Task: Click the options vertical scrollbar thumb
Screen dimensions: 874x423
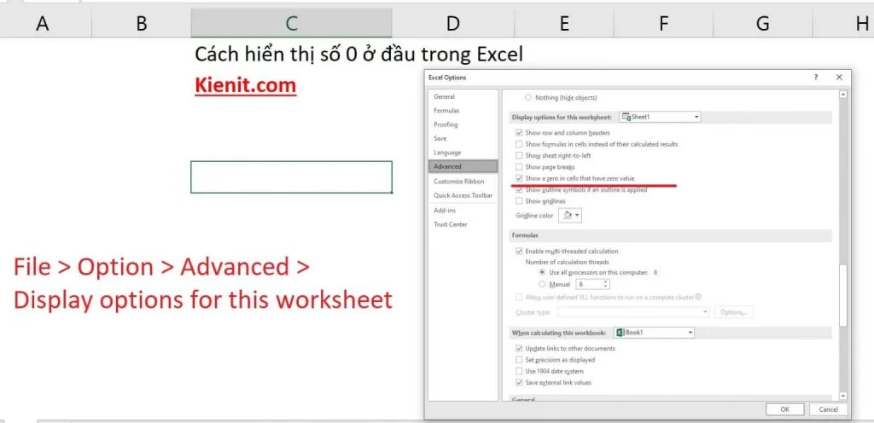Action: [x=842, y=296]
